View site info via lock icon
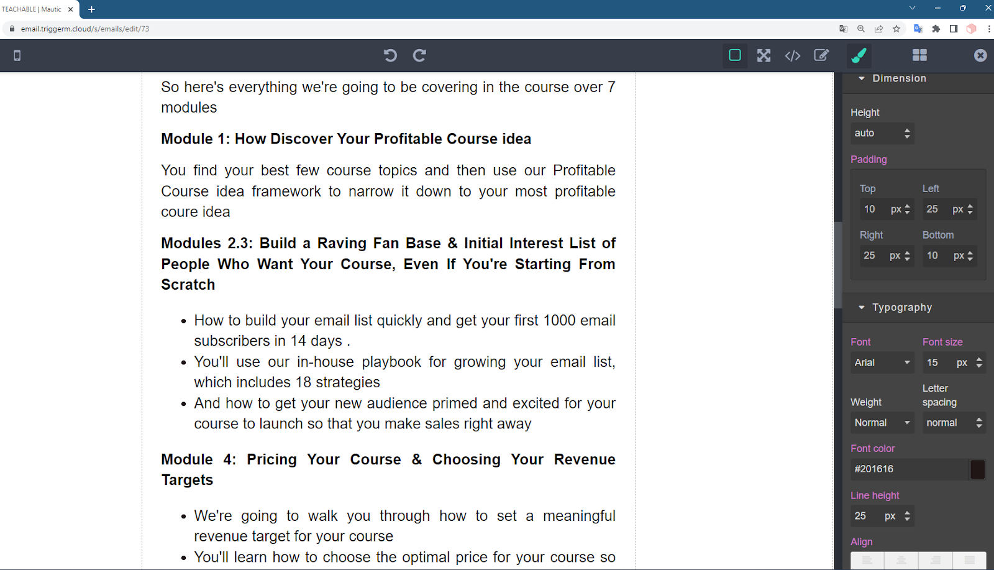Viewport: 994px width, 570px height. tap(12, 29)
